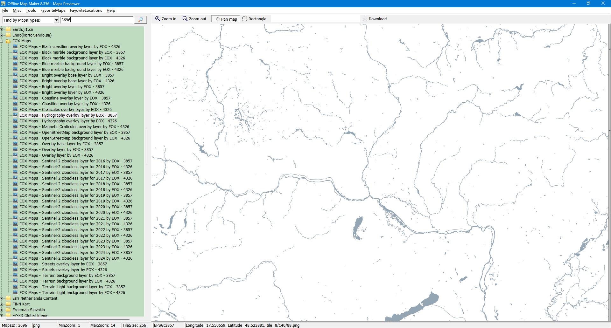The height and width of the screenshot is (328, 611).
Task: Click the search text field containing 3696
Action: click(x=97, y=20)
